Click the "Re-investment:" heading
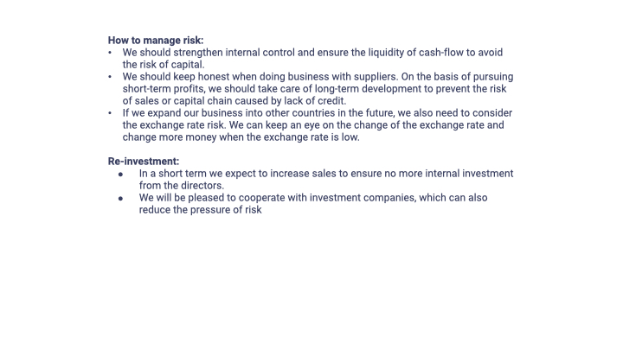Viewport: 623px width, 350px height. click(x=144, y=162)
